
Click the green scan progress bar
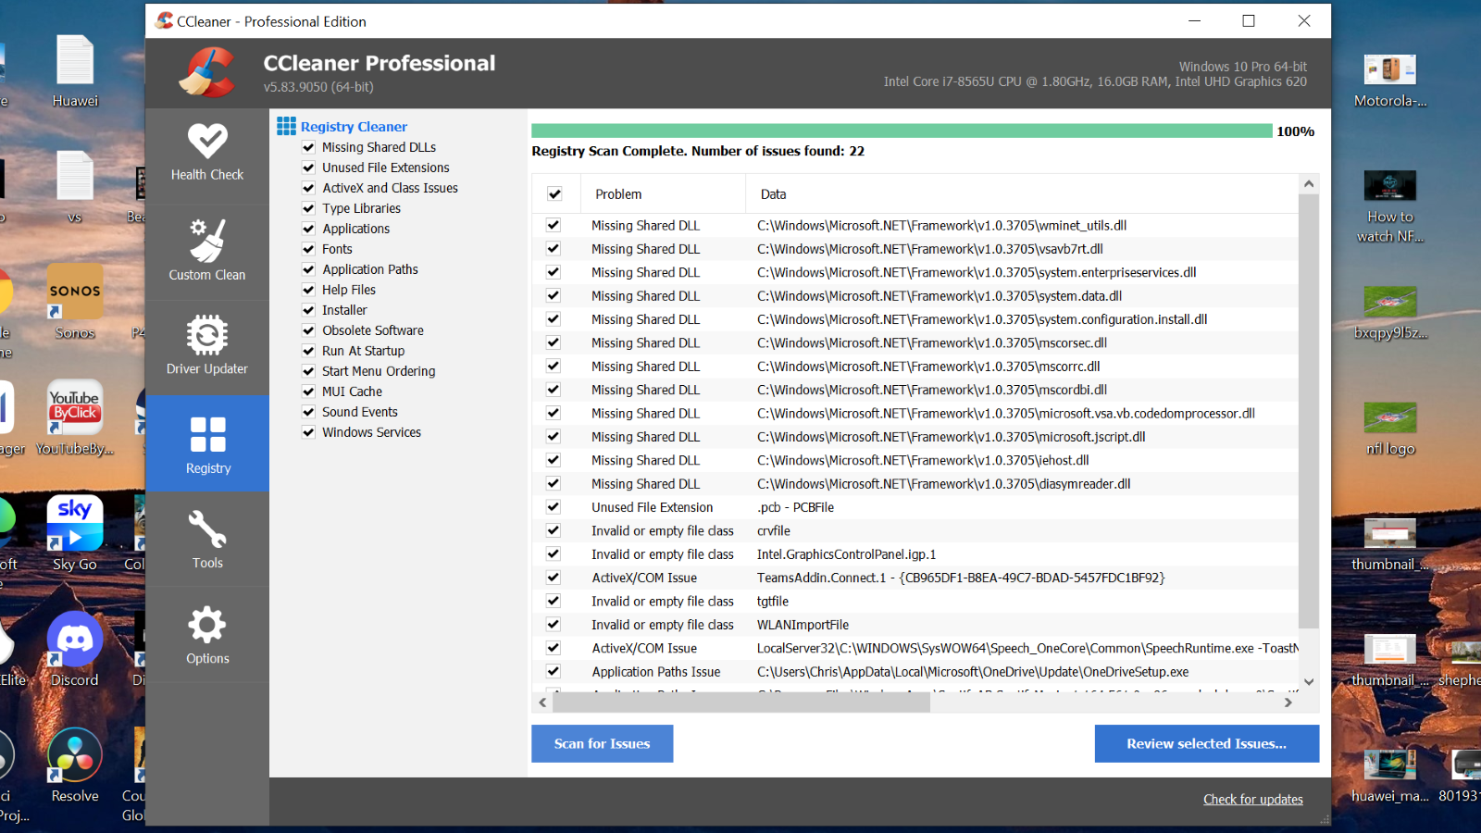tap(902, 131)
